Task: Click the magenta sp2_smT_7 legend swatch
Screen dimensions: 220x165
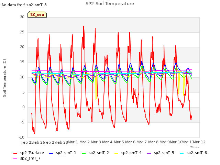Action: pos(15,159)
